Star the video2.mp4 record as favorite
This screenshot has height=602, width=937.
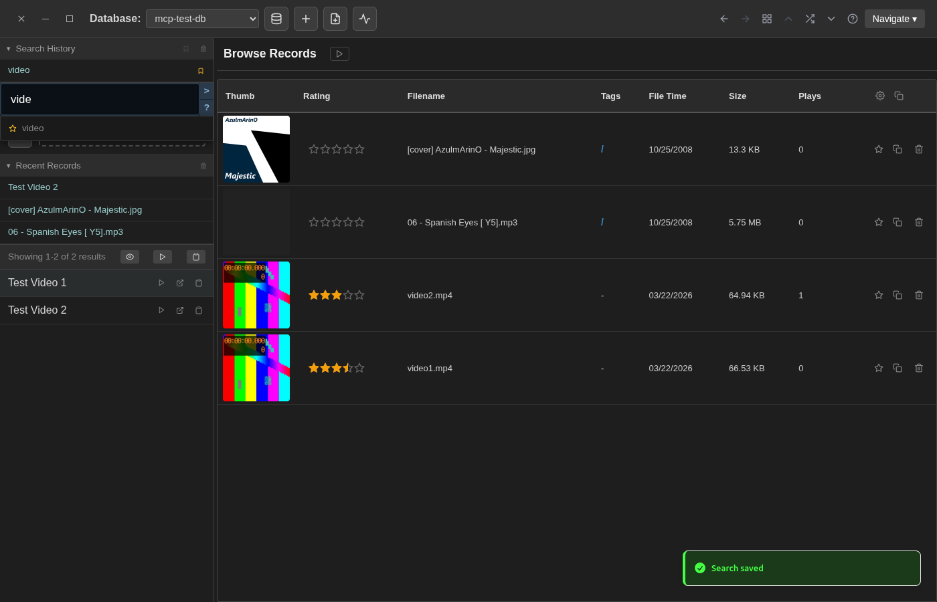coord(879,295)
